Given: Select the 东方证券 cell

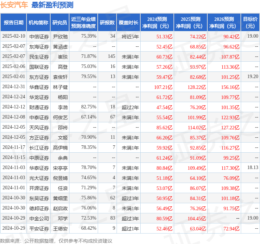Looking at the screenshot, I should [39, 77].
